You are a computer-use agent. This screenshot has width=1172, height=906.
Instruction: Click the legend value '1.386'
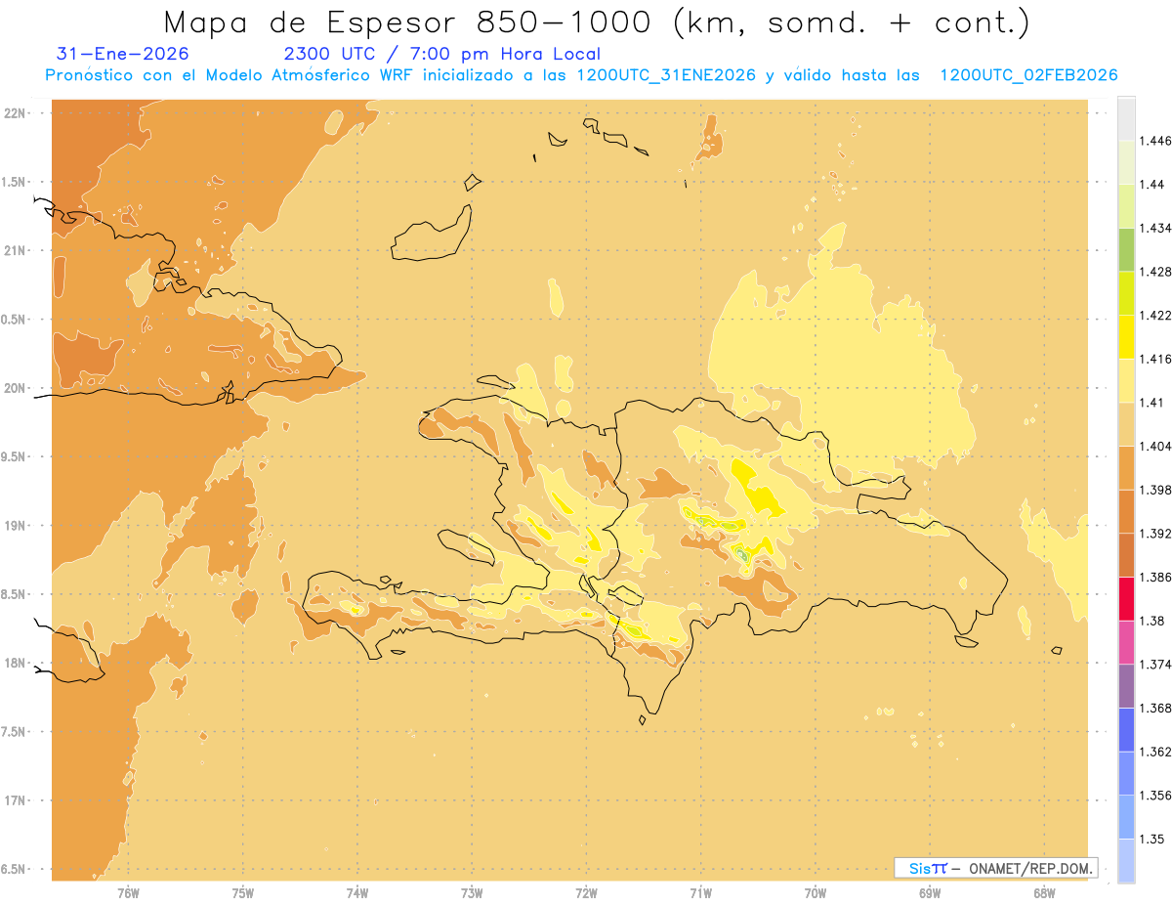tap(1157, 577)
